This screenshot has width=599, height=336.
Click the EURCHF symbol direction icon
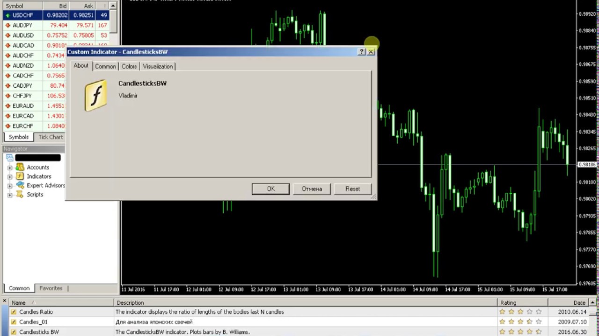(x=7, y=126)
